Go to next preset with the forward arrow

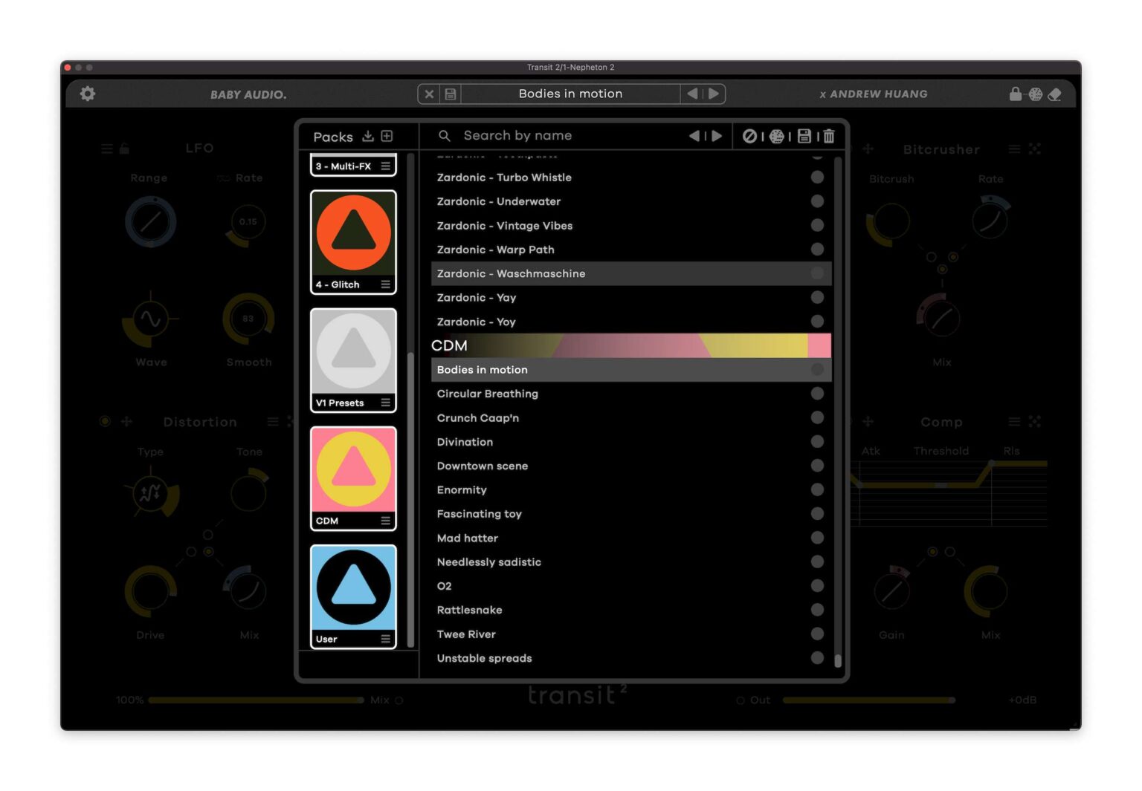(x=712, y=94)
